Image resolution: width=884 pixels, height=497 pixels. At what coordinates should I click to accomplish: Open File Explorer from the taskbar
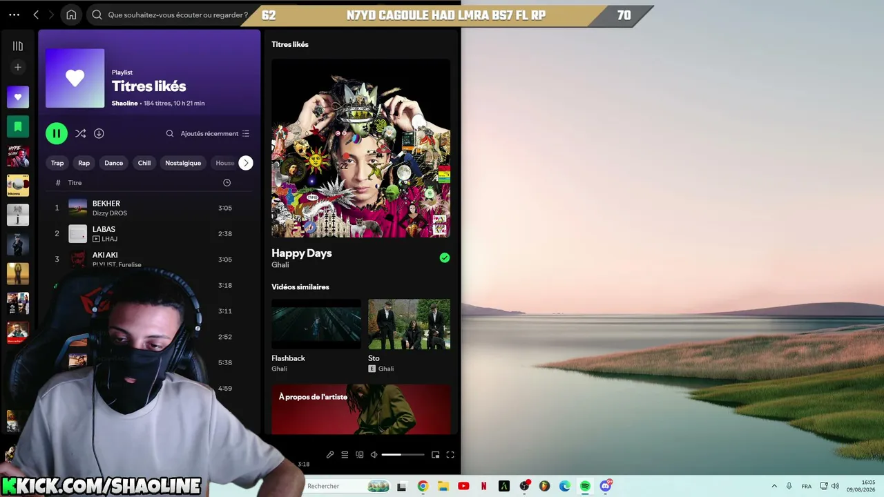tap(443, 486)
